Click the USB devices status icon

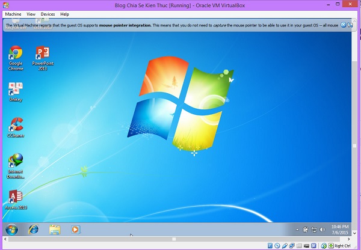285,246
